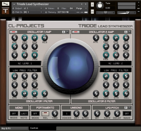Click the 02 LEAD 1 waveform display
The image size is (141, 131).
25,63
